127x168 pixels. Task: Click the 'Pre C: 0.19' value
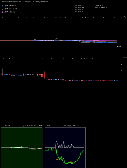point(79,12)
